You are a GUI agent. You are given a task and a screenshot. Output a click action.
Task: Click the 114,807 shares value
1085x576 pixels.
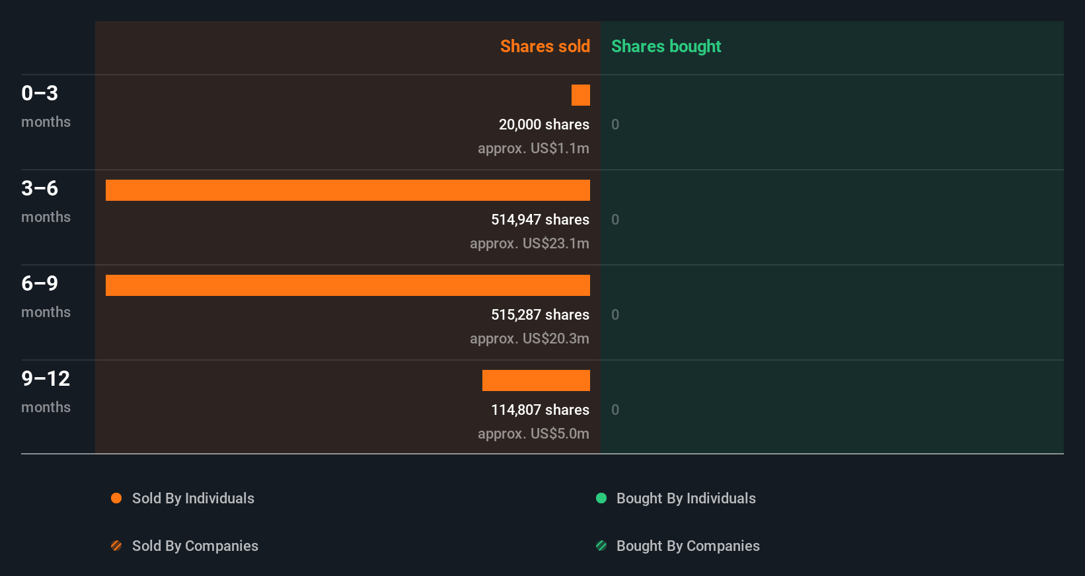coord(540,410)
